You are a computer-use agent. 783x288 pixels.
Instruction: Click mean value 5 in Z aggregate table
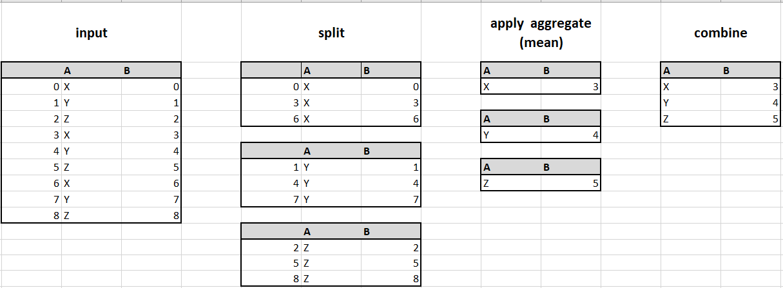tap(596, 184)
